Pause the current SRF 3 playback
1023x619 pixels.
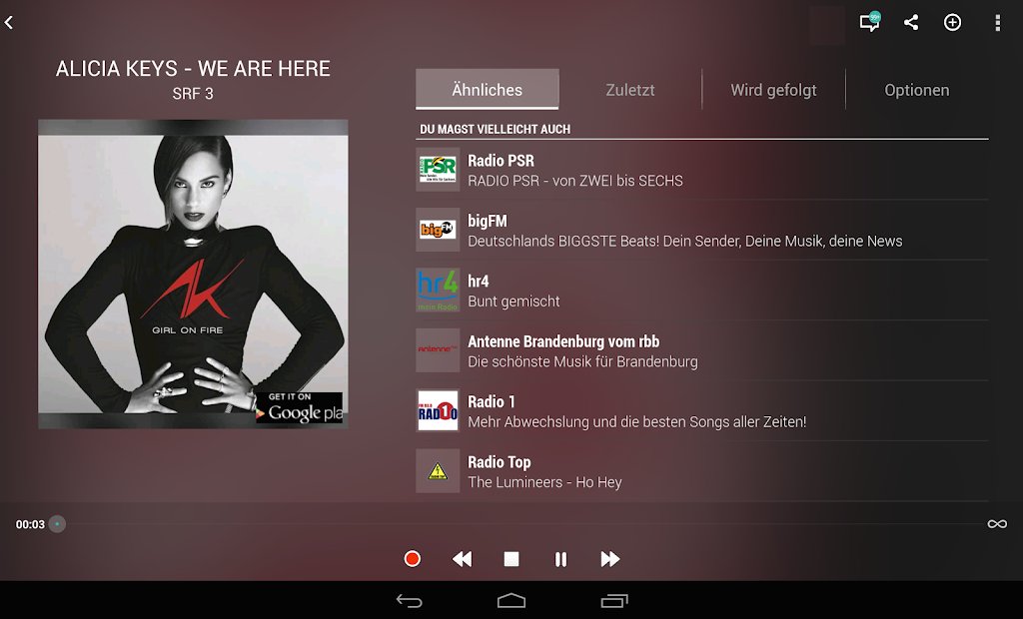(x=560, y=559)
